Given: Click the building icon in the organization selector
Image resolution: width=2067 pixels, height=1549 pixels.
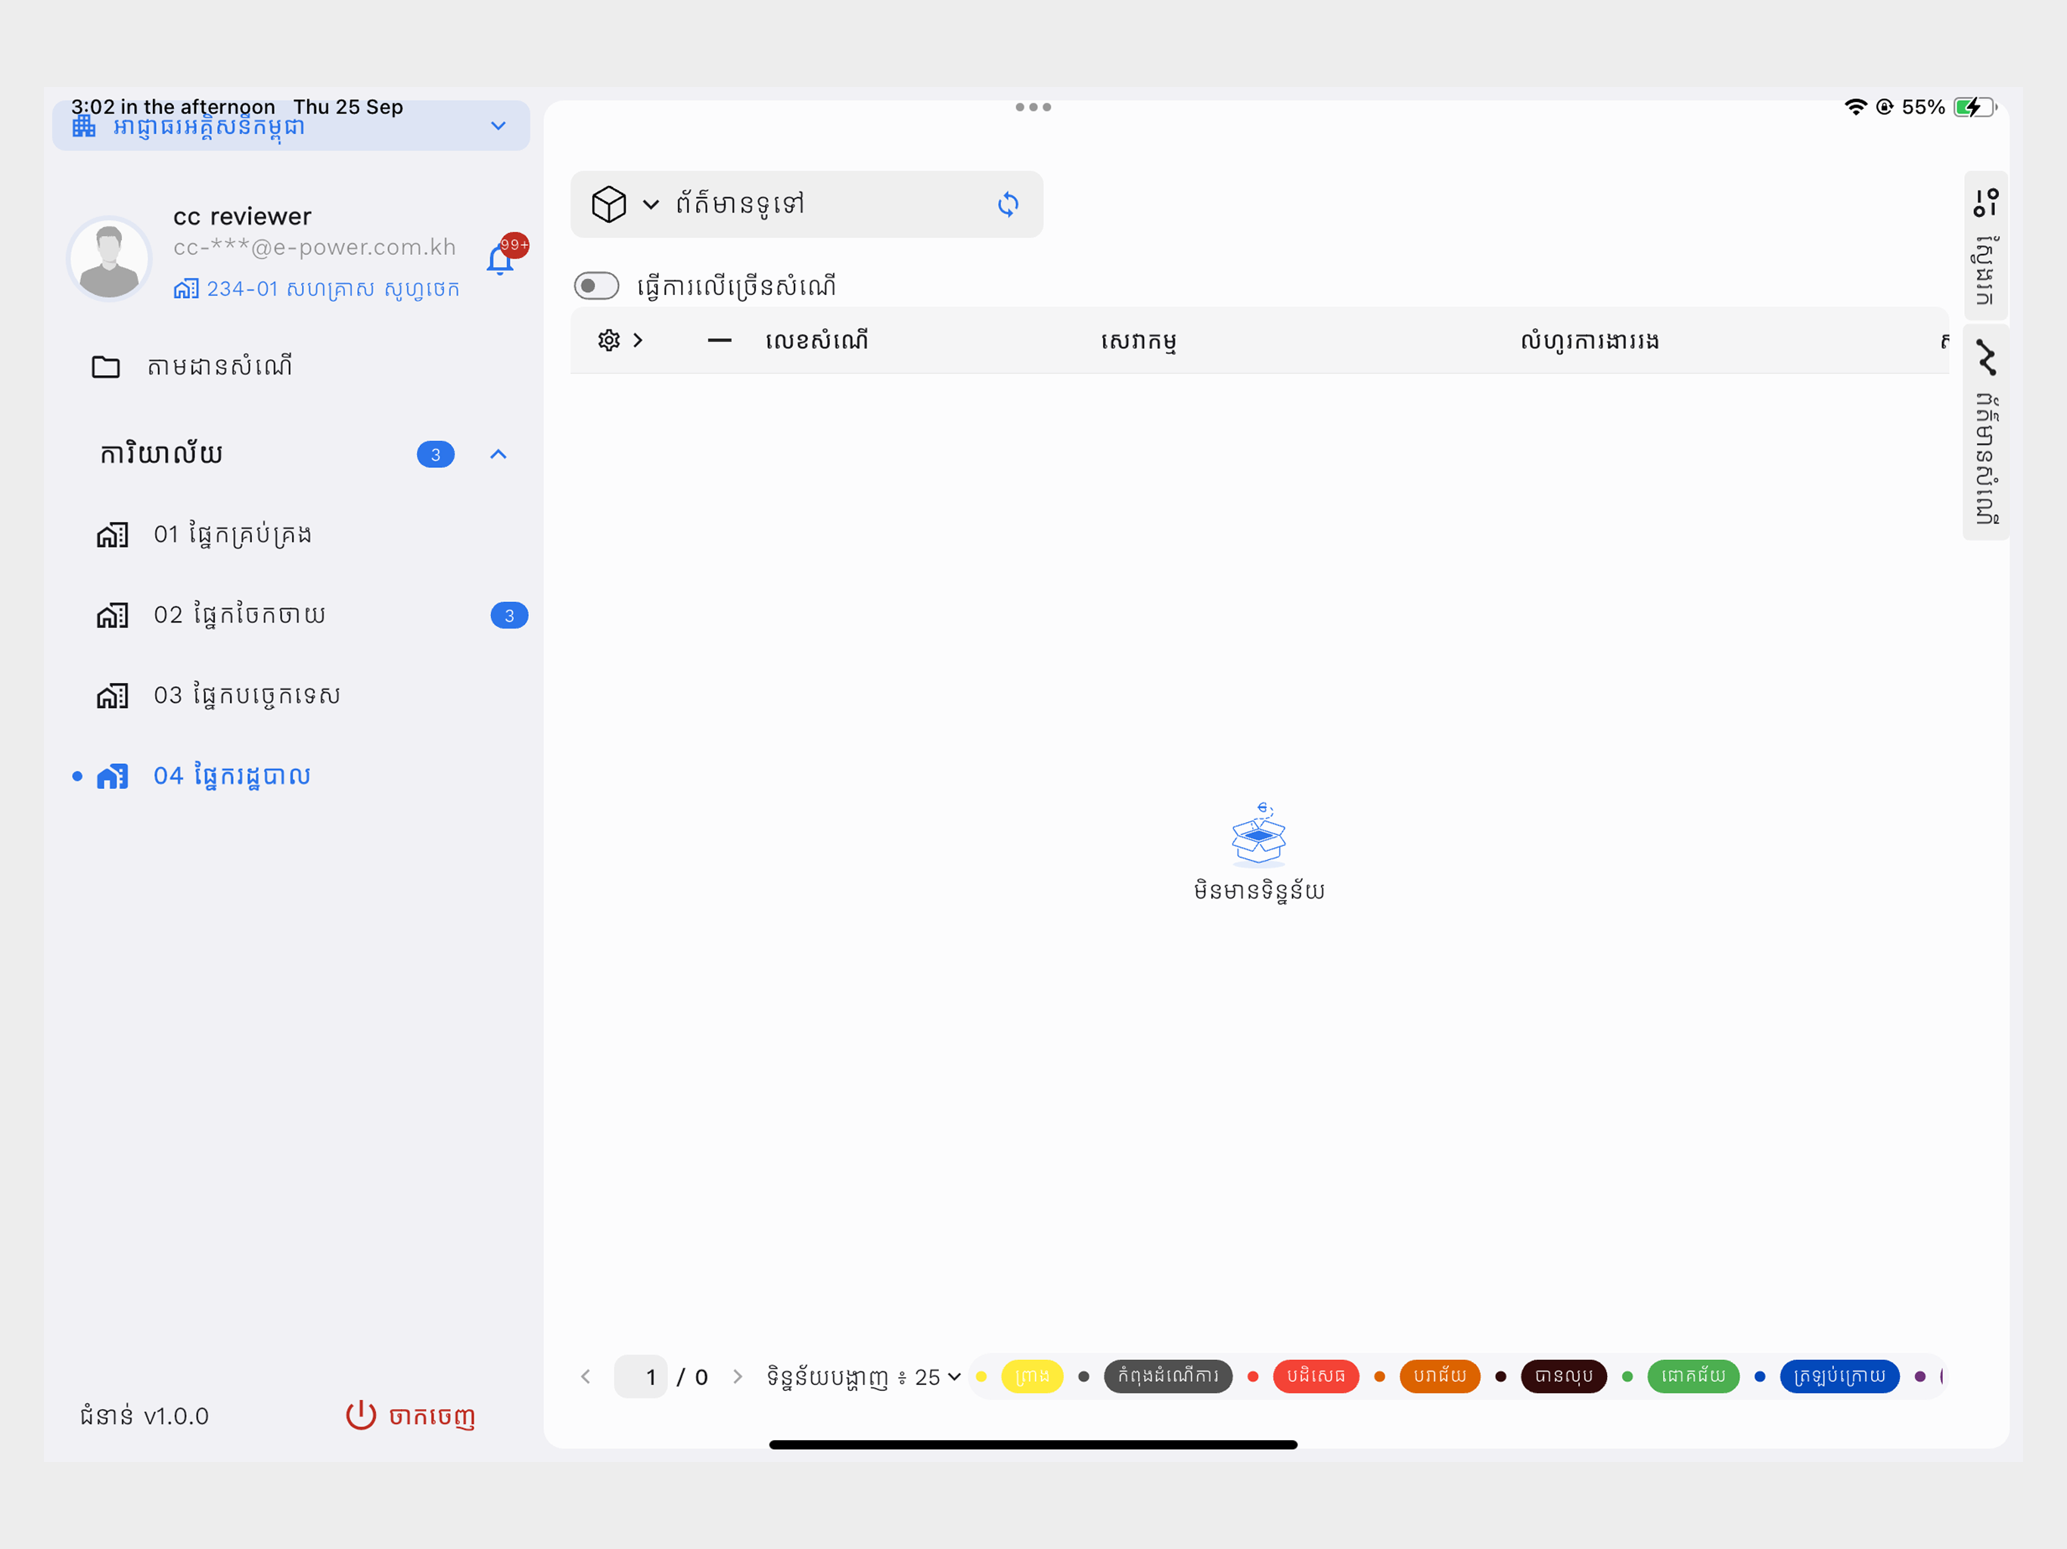Looking at the screenshot, I should pos(84,126).
